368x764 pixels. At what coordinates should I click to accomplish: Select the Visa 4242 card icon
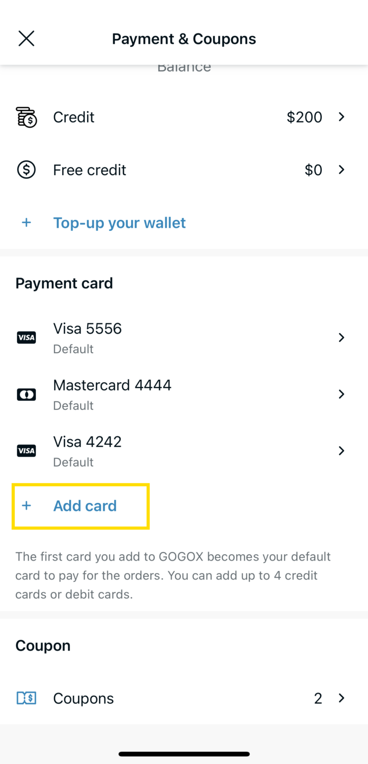(x=26, y=451)
